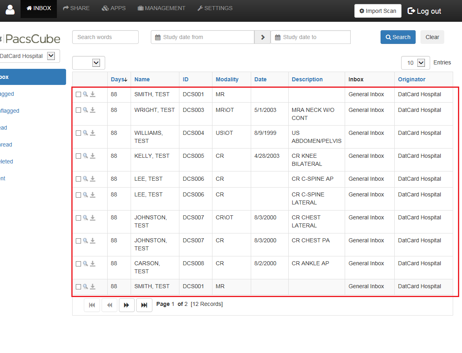462x353 pixels.
Task: Click the user profile icon
Action: point(10,9)
